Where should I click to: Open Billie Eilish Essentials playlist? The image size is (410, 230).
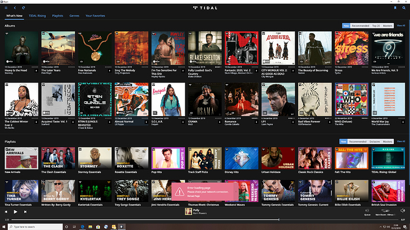click(351, 191)
